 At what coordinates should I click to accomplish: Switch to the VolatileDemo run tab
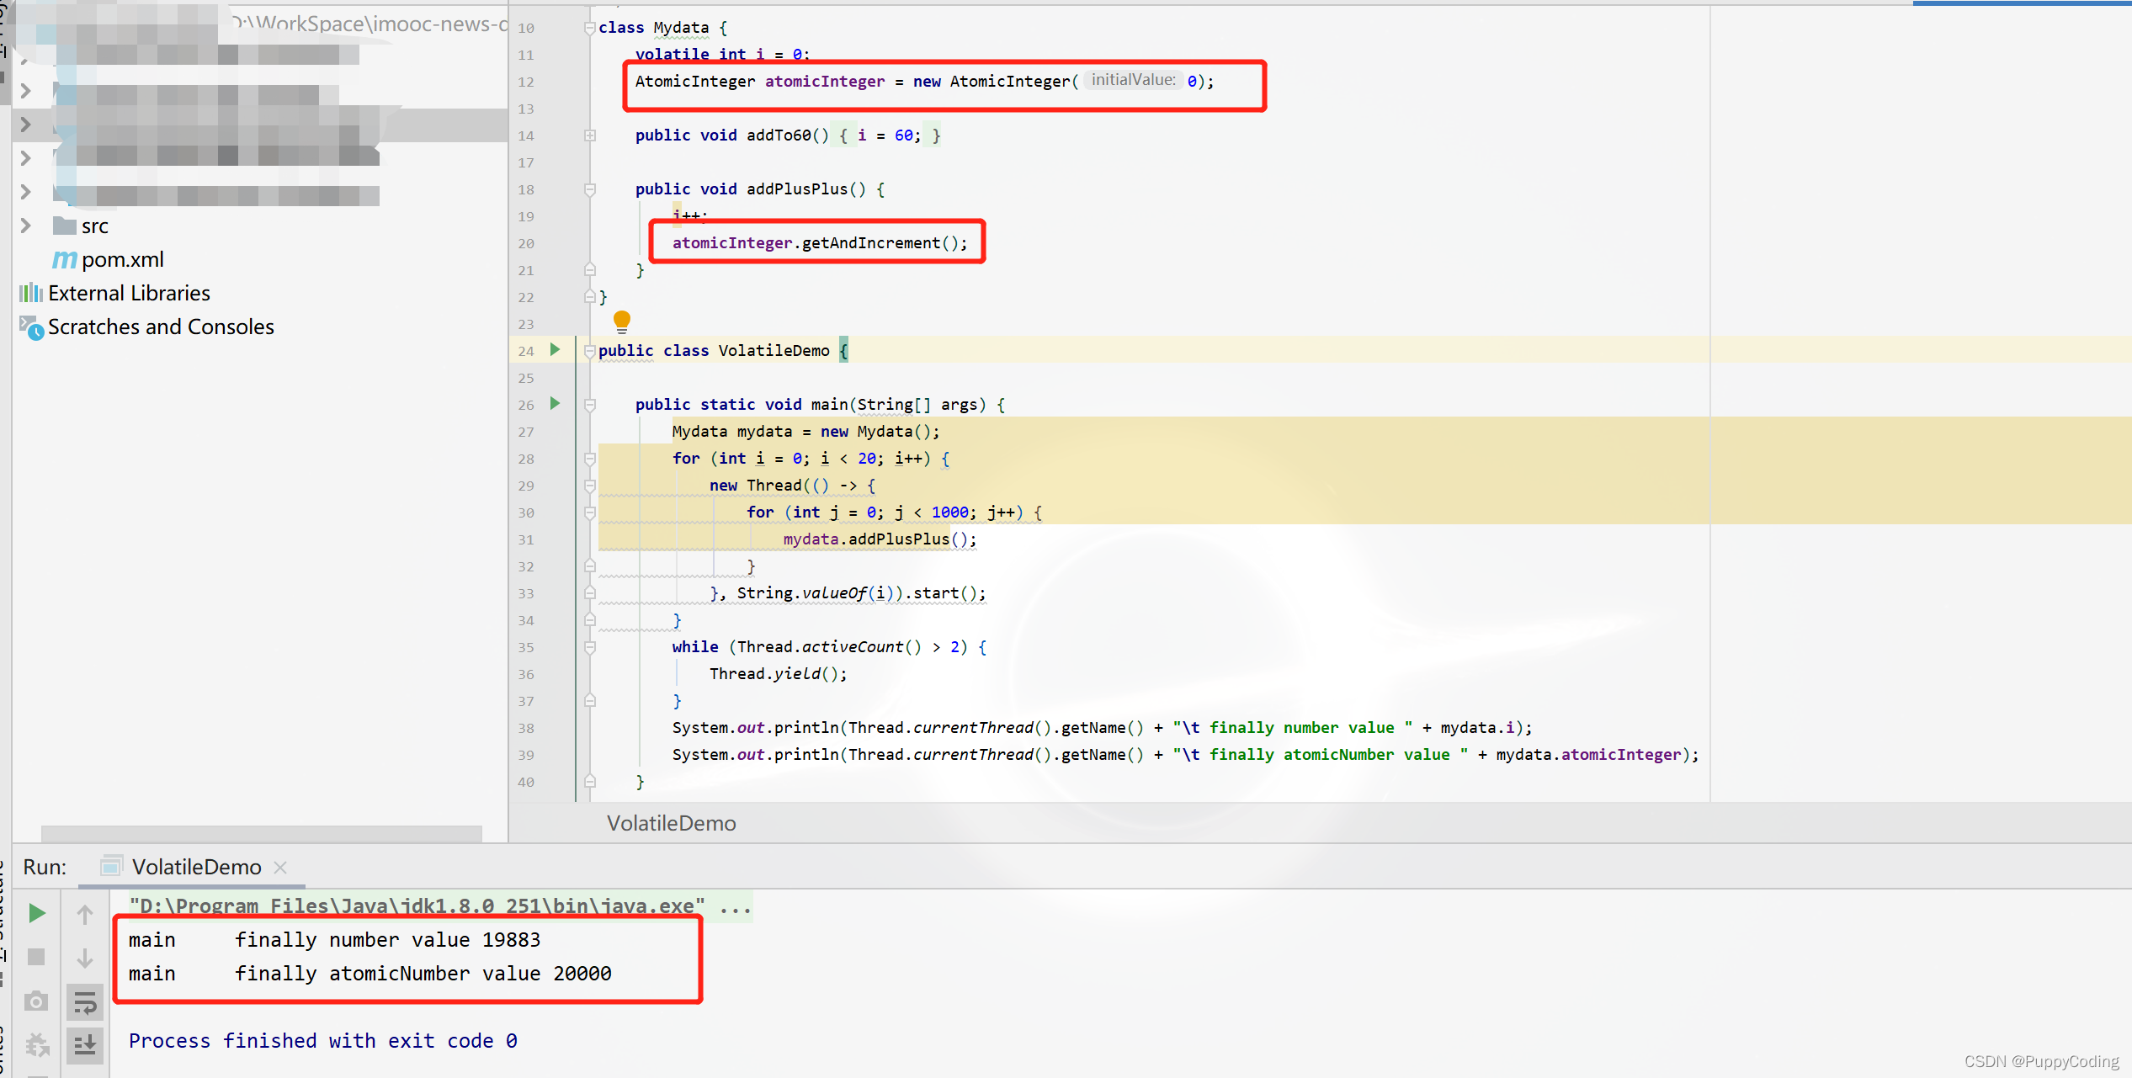pyautogui.click(x=197, y=867)
